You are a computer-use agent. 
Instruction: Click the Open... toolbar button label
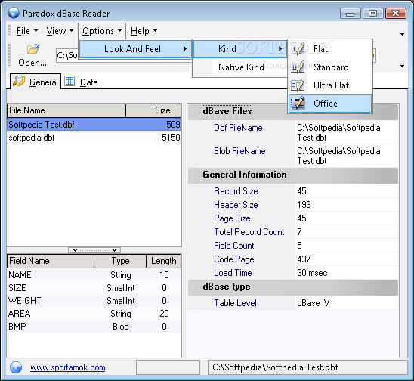click(32, 63)
